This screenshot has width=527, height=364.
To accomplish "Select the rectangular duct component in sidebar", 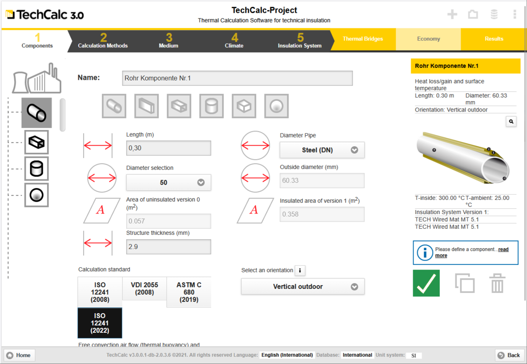I will point(37,142).
